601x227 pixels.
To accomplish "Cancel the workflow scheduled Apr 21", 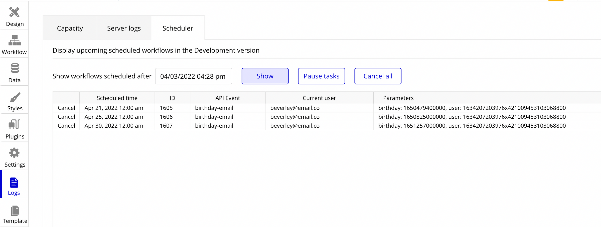I will pyautogui.click(x=66, y=108).
